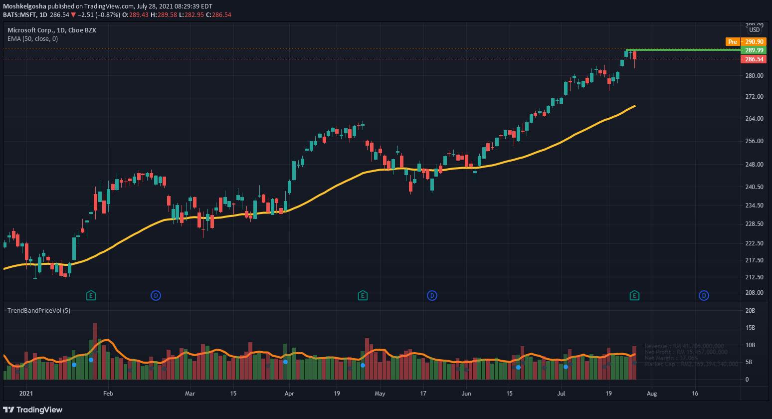This screenshot has width=772, height=419.
Task: Click the 15B volume axis label
Action: (x=750, y=328)
